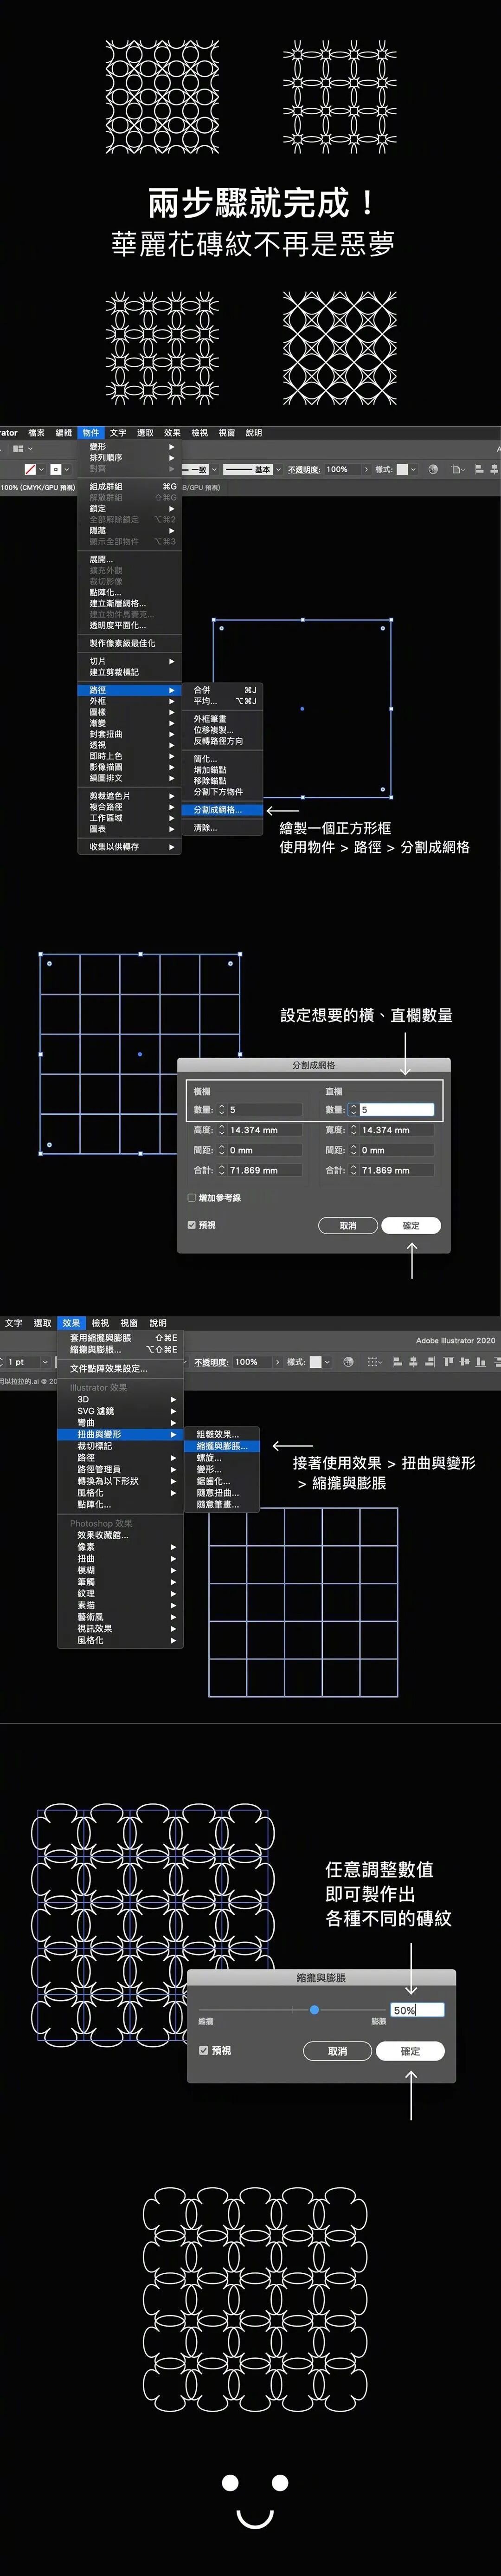Click 確定 in the 分割成網格 dialog
501x2576 pixels.
[411, 1225]
